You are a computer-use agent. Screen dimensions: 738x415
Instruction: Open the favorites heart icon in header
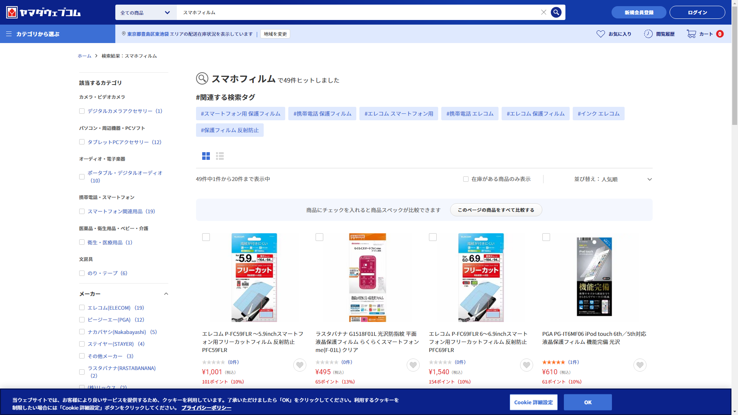click(601, 34)
